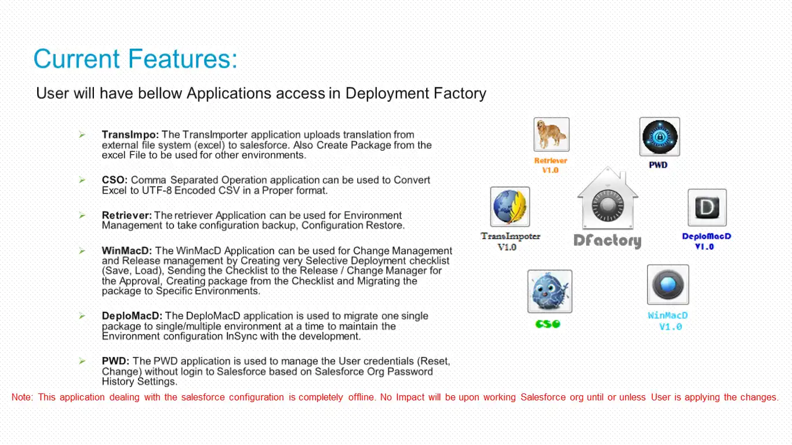Click the bold 'Retriever:' bullet heading
The image size is (792, 445).
point(127,215)
